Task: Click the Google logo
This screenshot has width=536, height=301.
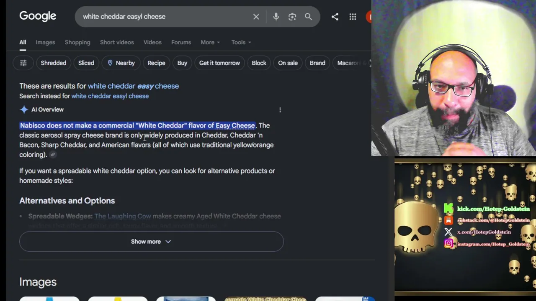Action: point(38,16)
